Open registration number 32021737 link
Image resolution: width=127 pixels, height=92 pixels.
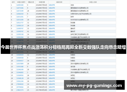(20, 23)
